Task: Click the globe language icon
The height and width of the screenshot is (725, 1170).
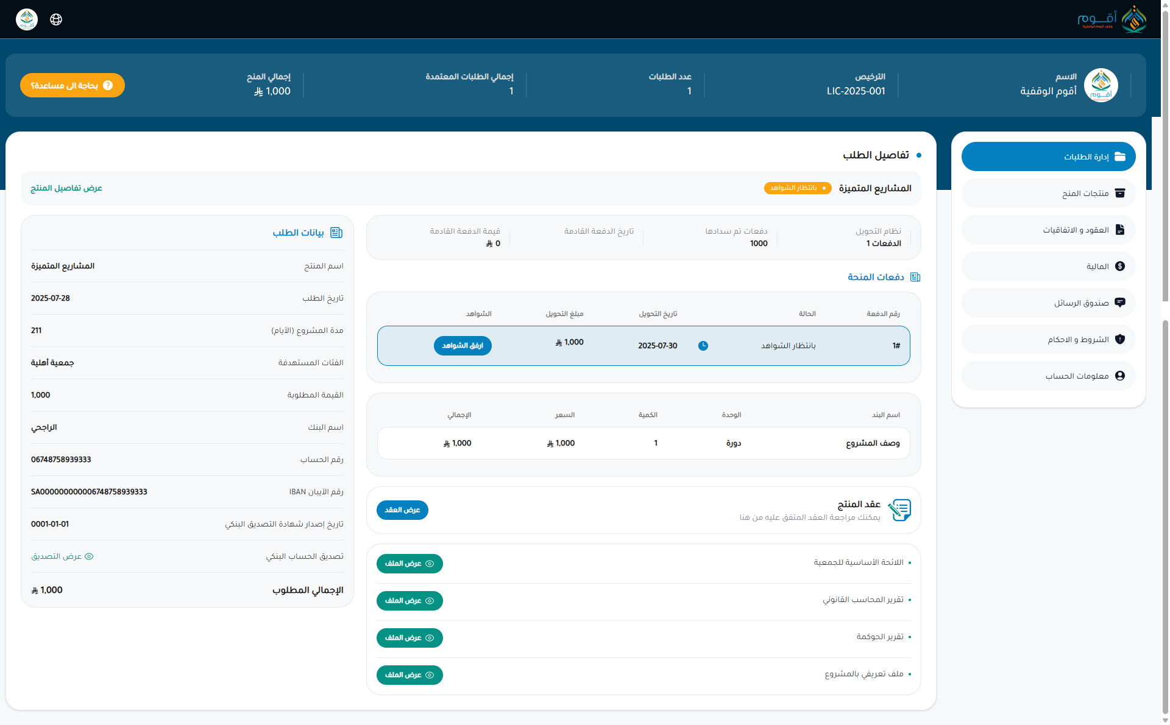Action: point(56,19)
